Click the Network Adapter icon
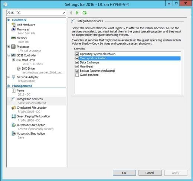Viewport: 193px width, 181px height. click(x=13, y=77)
